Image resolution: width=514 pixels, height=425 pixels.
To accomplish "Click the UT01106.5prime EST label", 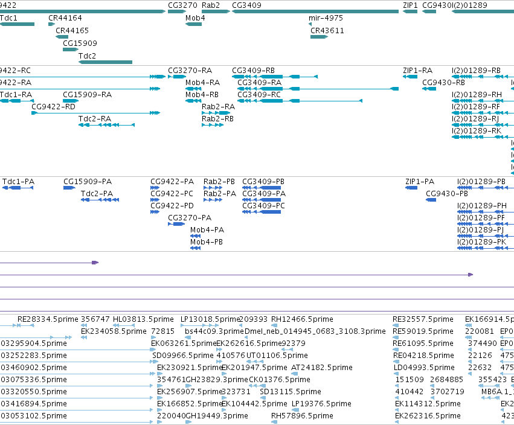I will 277,356.
